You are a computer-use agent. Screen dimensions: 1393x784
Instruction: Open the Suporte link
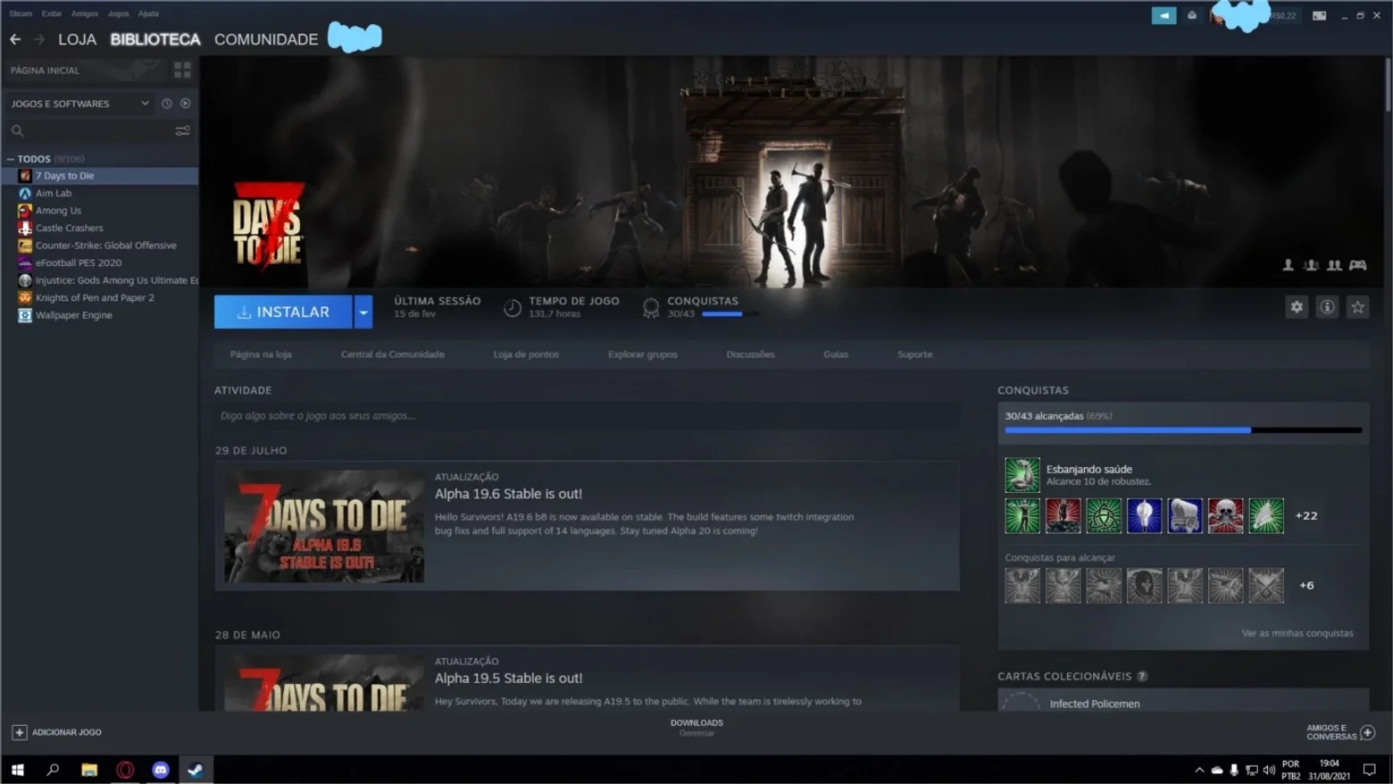click(914, 354)
